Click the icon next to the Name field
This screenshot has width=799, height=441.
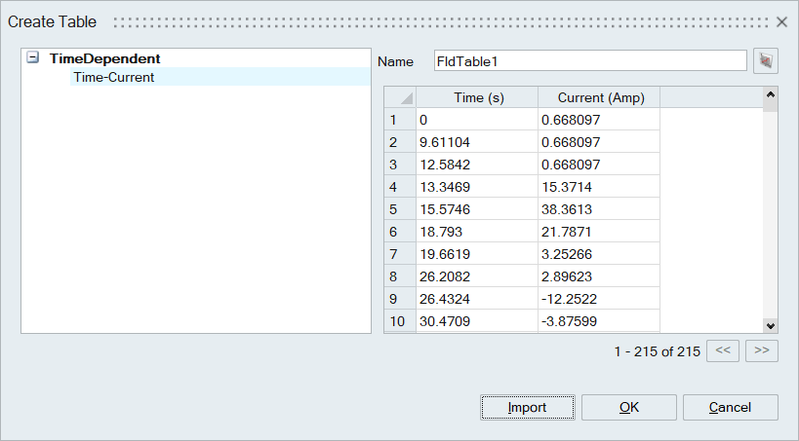click(x=766, y=61)
